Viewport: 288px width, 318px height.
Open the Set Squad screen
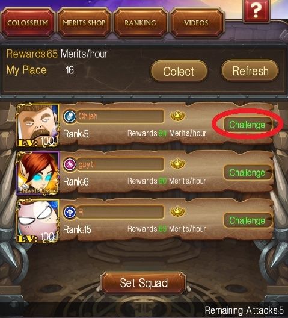tap(144, 283)
